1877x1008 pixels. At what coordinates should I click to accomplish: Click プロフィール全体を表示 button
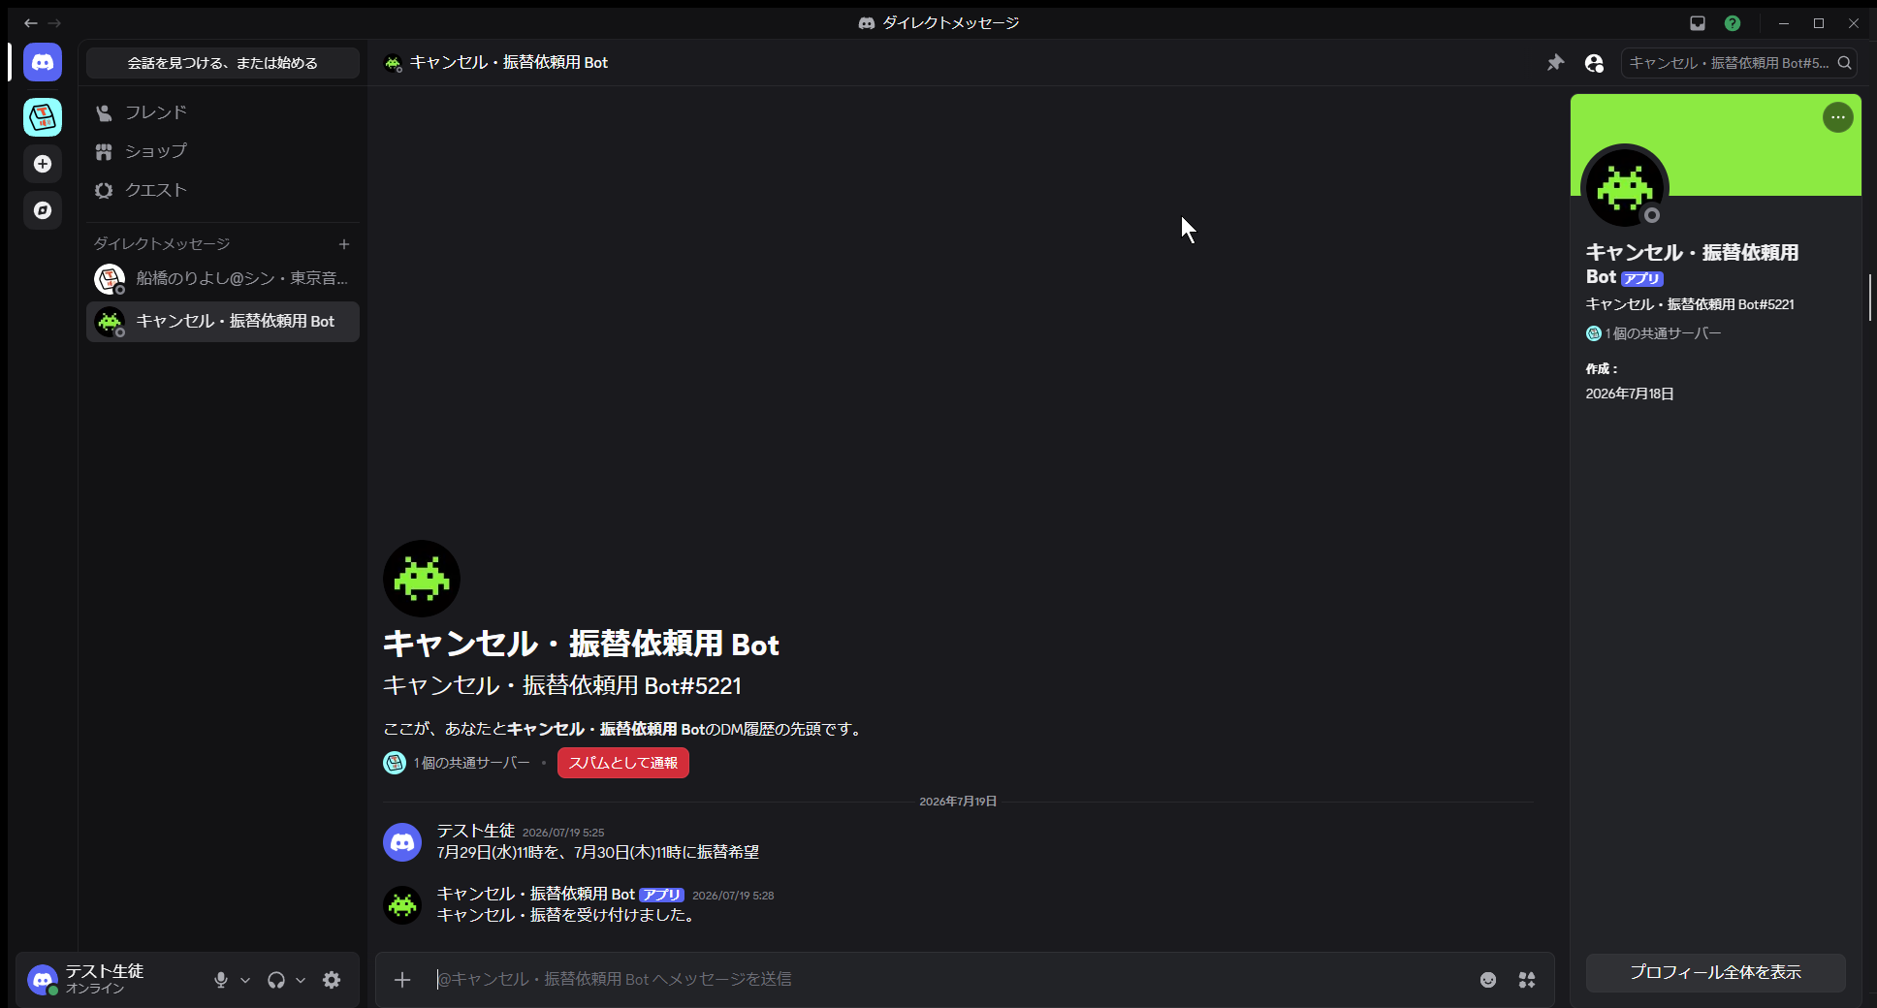(x=1715, y=972)
